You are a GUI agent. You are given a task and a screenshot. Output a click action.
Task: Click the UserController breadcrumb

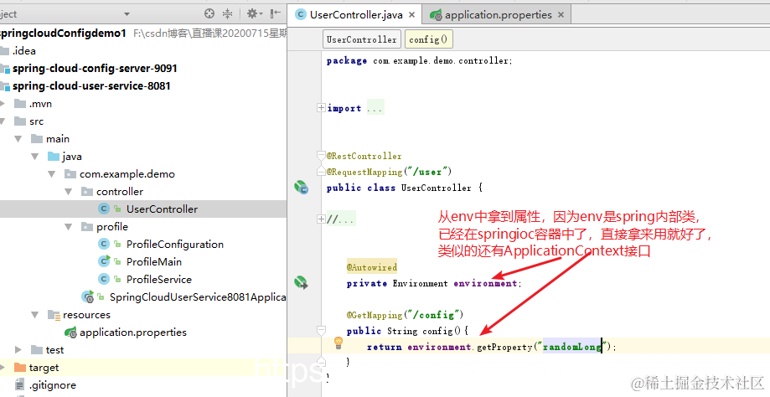pos(361,39)
